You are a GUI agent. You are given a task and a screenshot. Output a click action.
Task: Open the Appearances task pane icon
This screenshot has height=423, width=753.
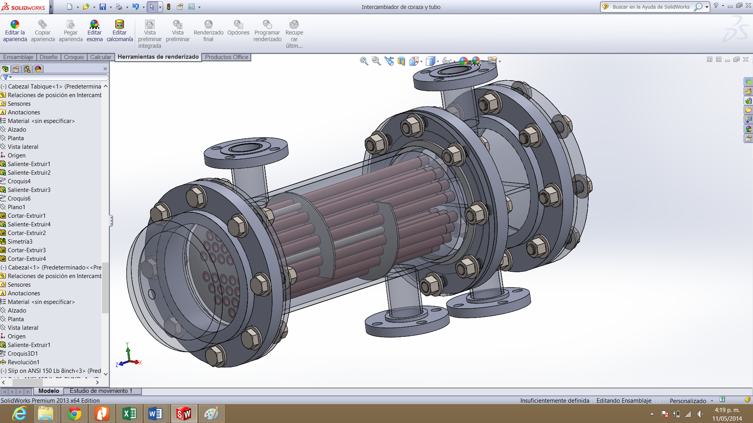pyautogui.click(x=748, y=129)
